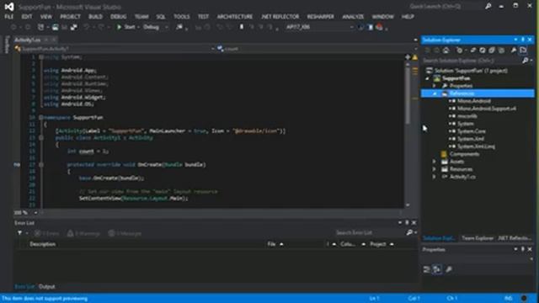
Task: Expand the Resources folder
Action: tap(435, 169)
